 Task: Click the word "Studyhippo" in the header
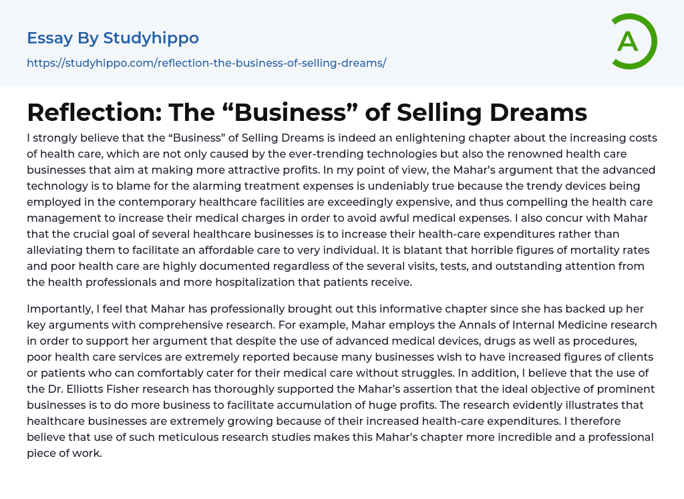151,38
